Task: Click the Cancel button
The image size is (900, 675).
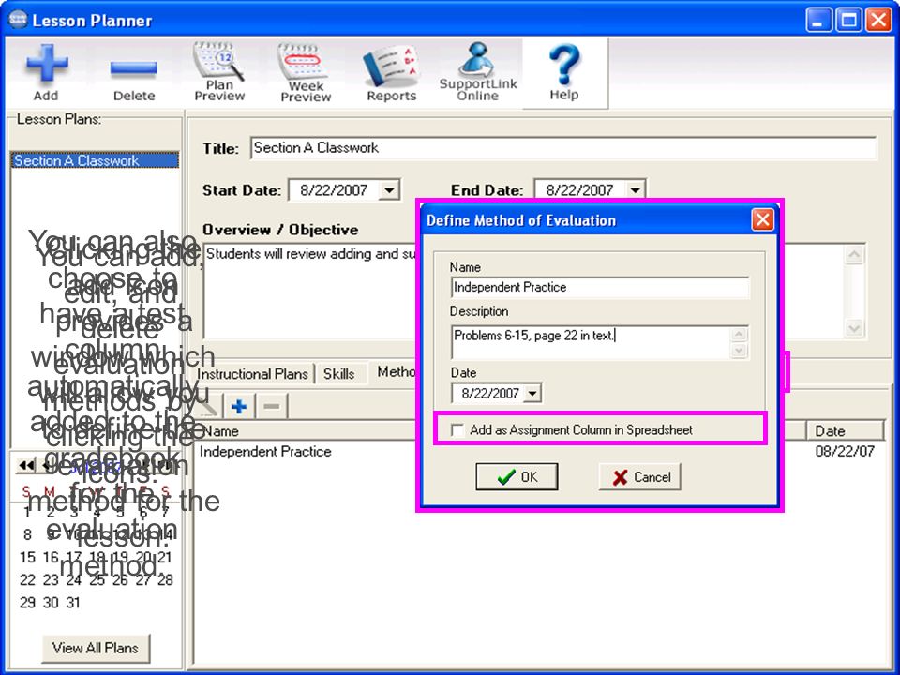Action: click(640, 477)
